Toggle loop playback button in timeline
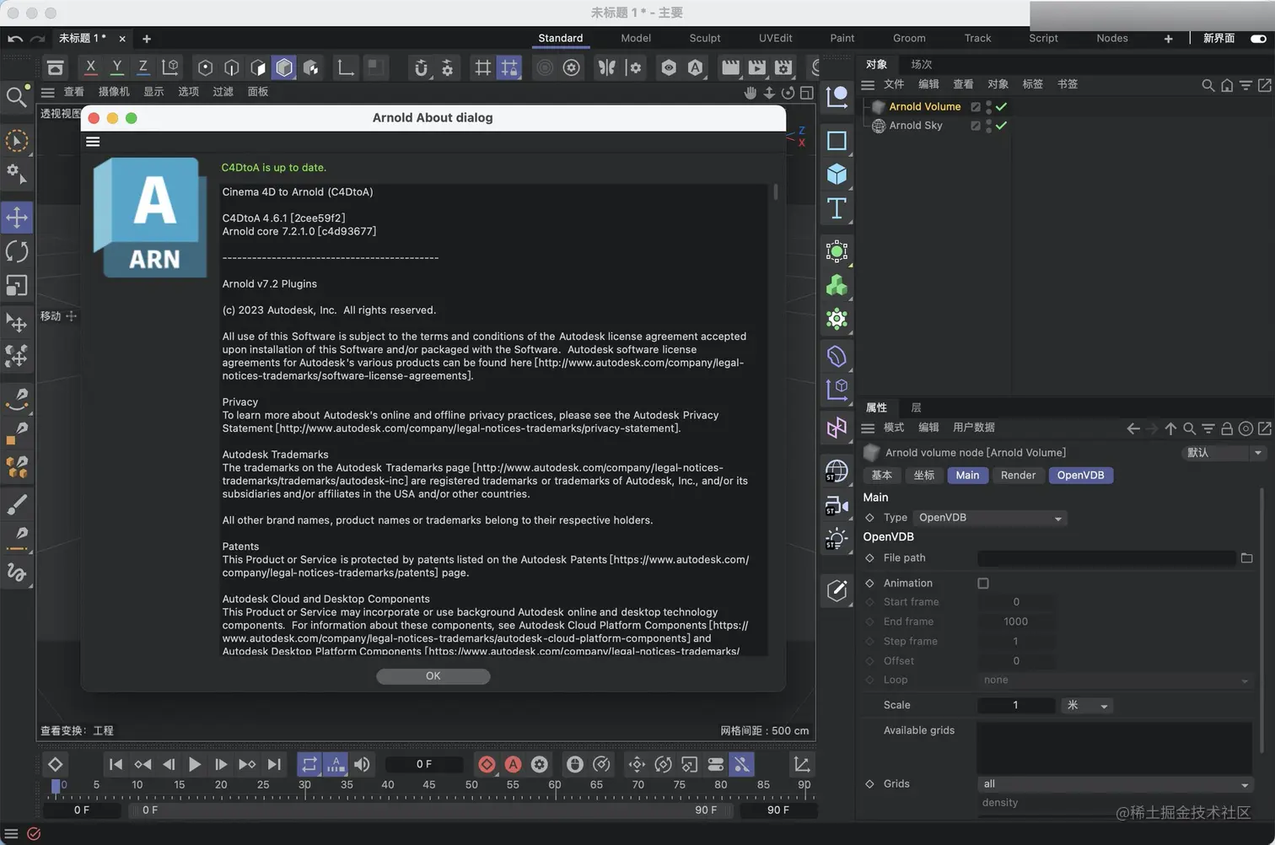Screen dimensions: 1275x845 tap(309, 764)
